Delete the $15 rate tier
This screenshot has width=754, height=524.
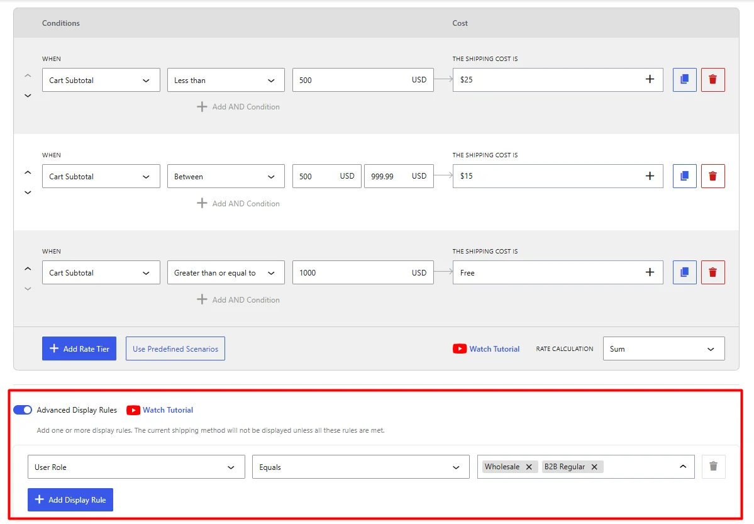click(712, 176)
